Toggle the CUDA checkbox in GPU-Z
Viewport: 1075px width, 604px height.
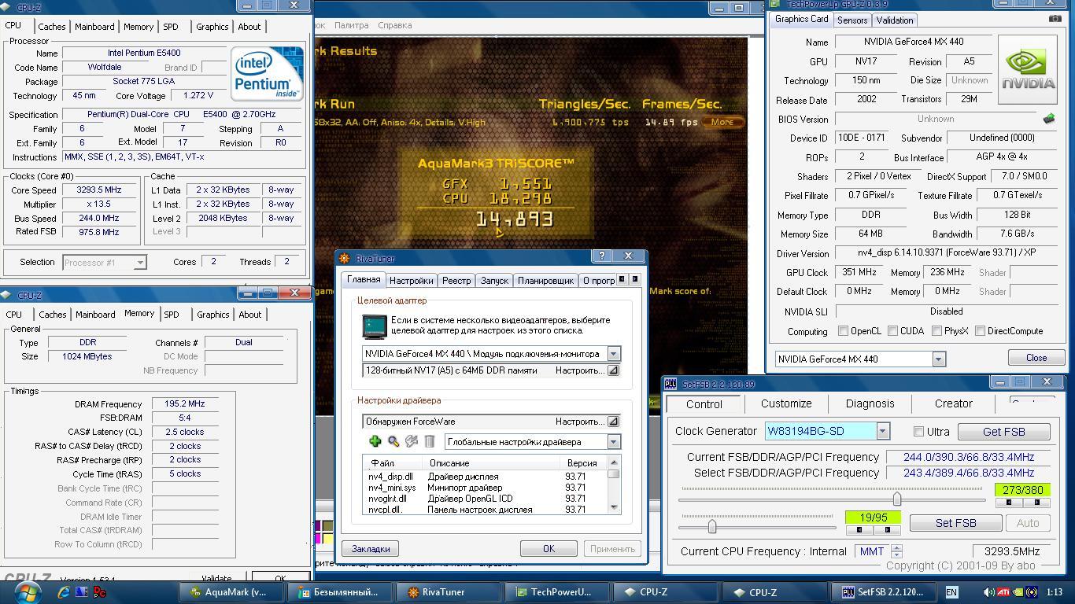point(892,331)
